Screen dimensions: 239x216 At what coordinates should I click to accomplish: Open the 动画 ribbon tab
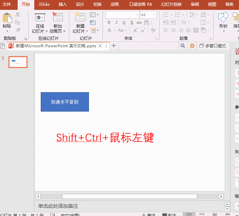(x=115, y=4)
